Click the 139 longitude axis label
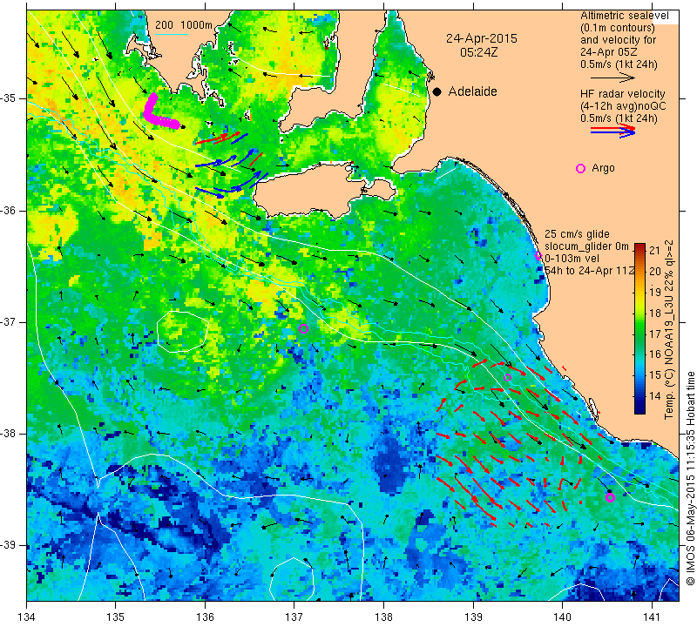The width and height of the screenshot is (697, 627). pos(473,617)
